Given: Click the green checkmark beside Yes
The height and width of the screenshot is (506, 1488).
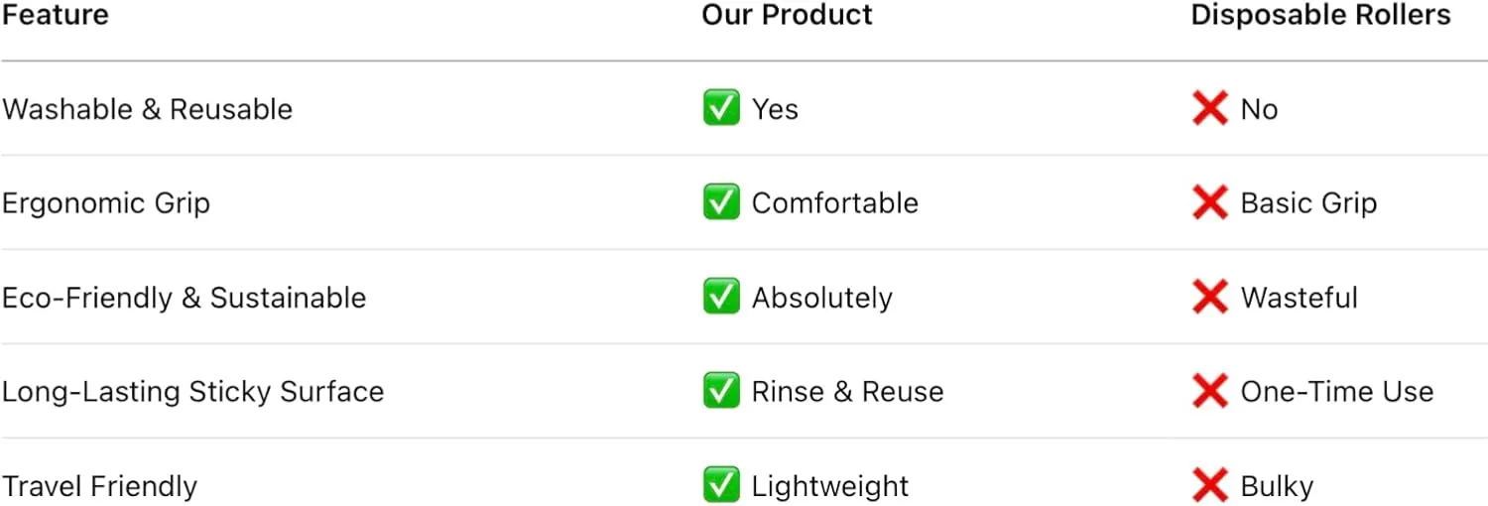Looking at the screenshot, I should 721,108.
